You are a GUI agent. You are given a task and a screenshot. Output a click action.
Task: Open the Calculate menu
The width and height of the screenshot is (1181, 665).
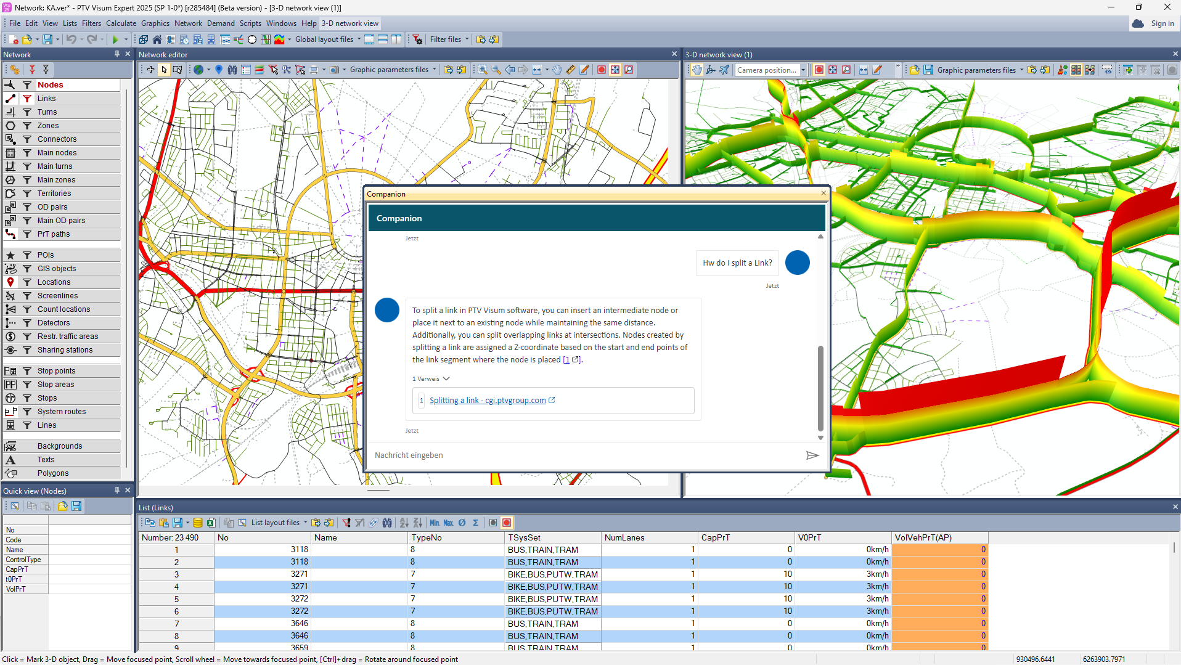[x=121, y=23]
